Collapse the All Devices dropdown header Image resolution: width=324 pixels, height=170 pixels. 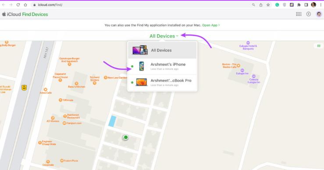[164, 36]
